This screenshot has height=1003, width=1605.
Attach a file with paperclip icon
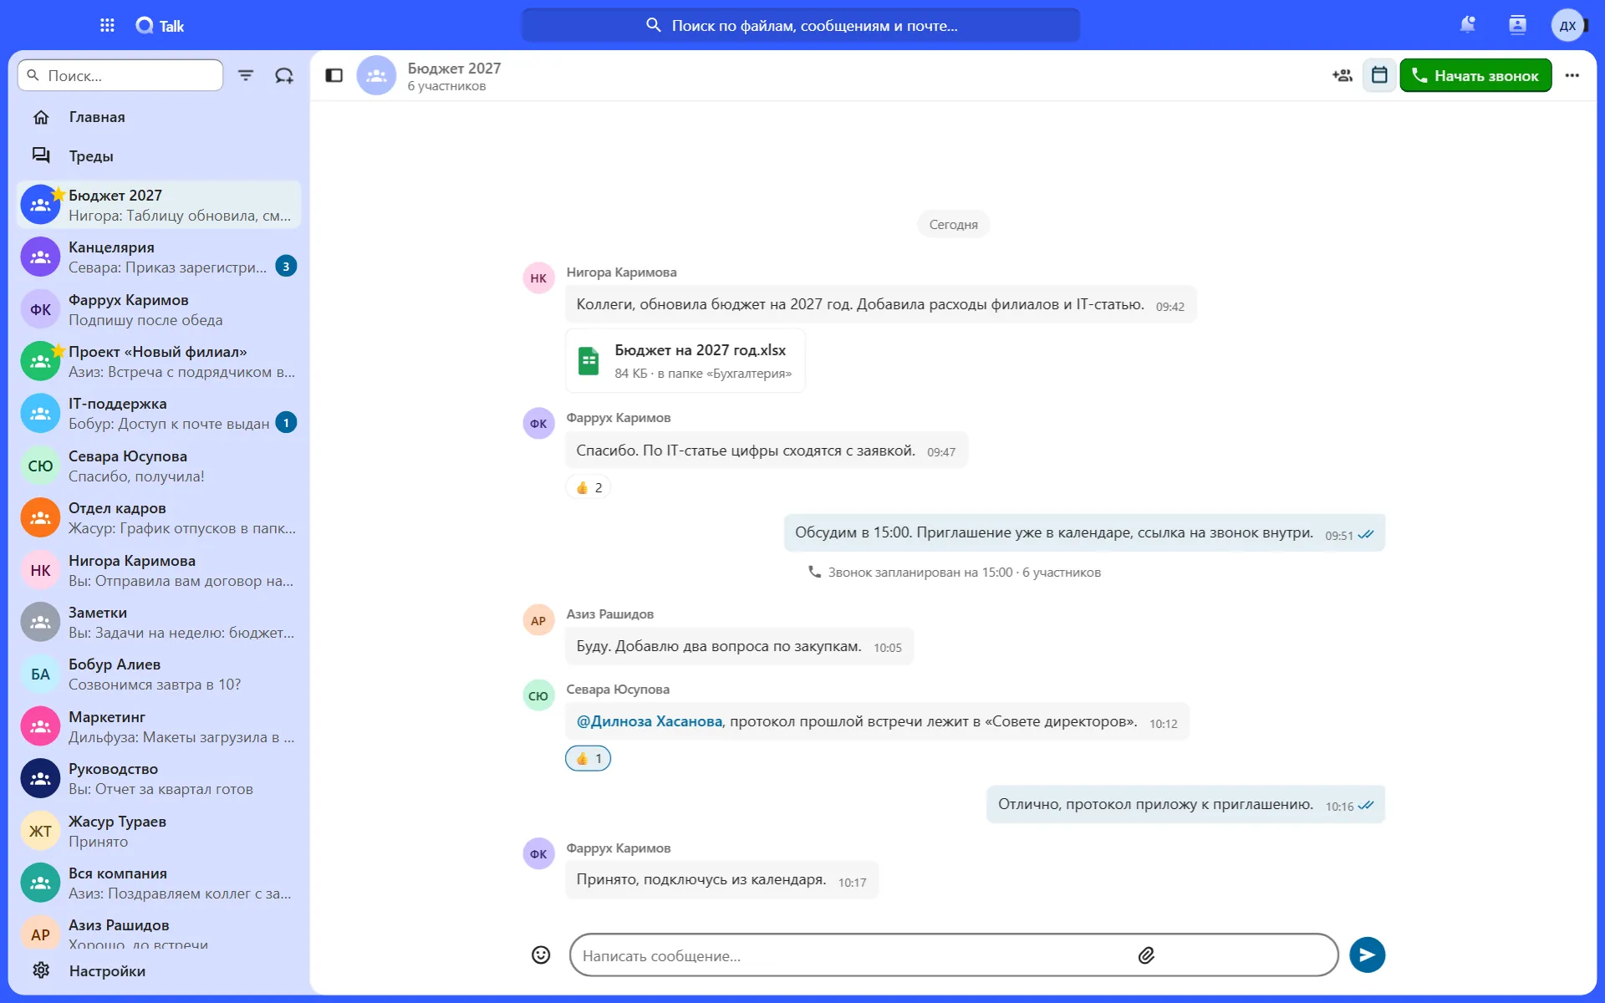[1146, 955]
